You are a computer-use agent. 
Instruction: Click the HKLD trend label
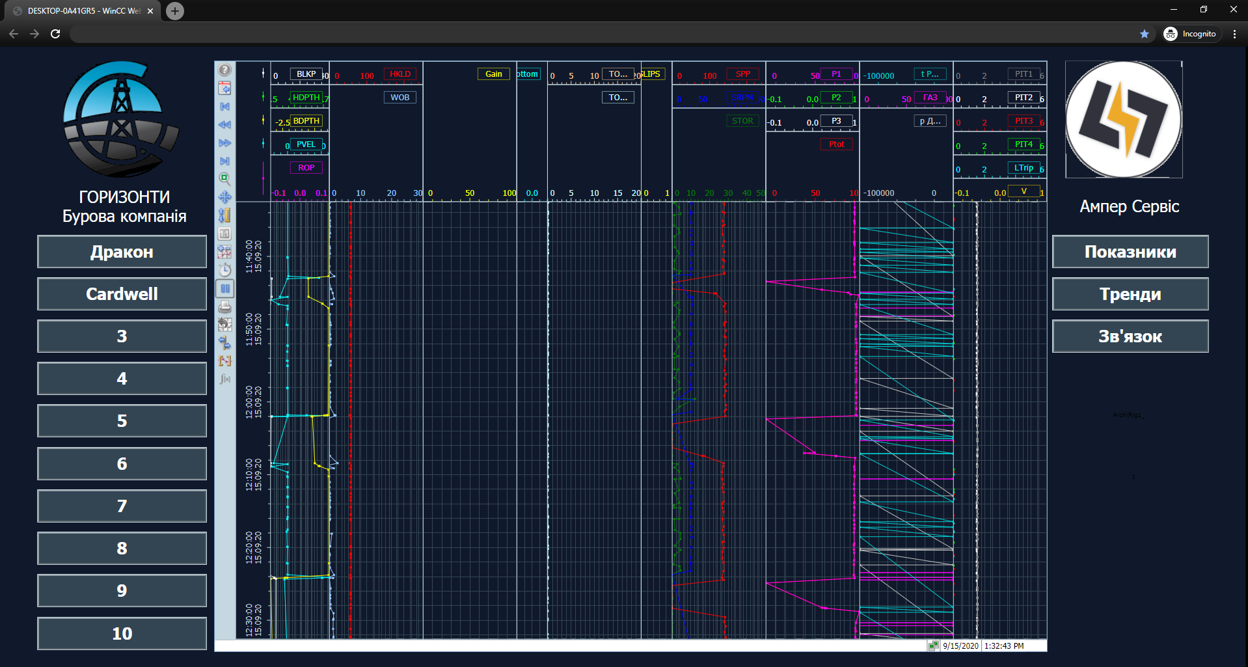(400, 74)
